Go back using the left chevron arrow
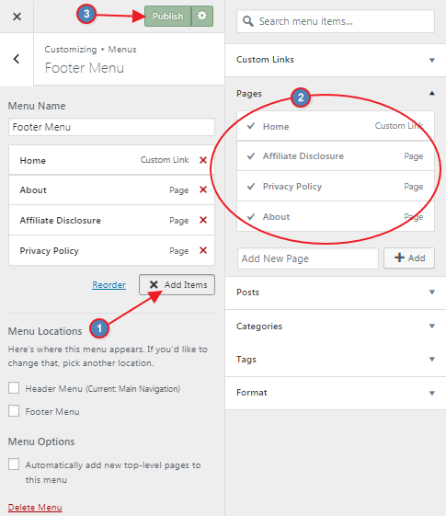Viewport: 446px width, 516px height. coord(17,59)
